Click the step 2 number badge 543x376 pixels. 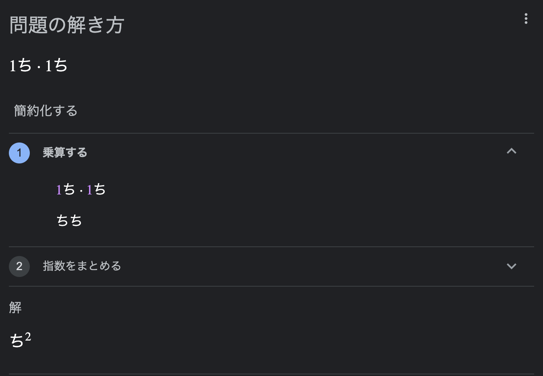pyautogui.click(x=19, y=266)
